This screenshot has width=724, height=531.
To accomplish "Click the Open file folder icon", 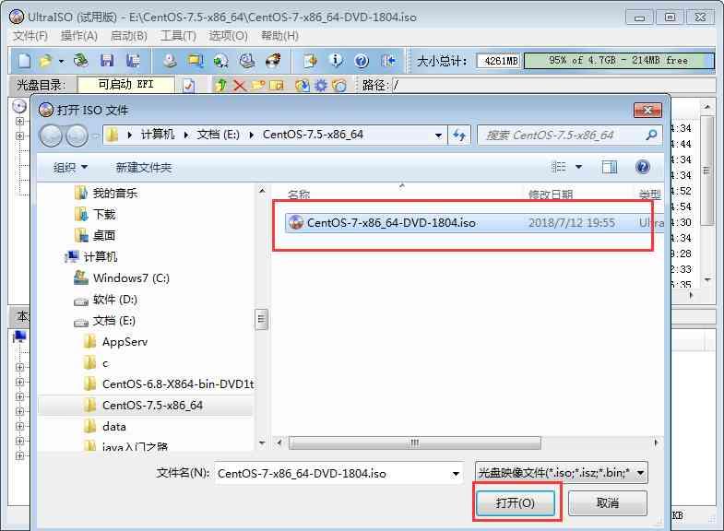I will (x=46, y=61).
